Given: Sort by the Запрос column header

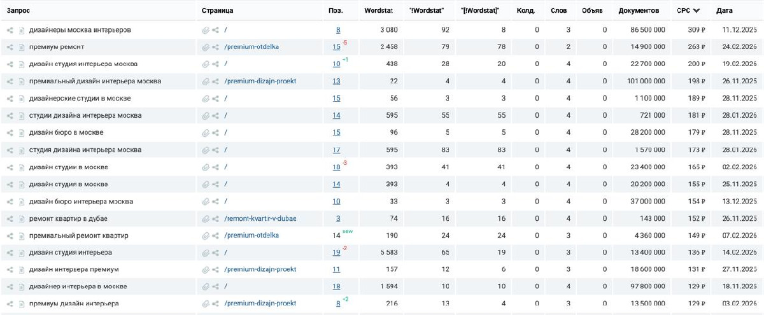Looking at the screenshot, I should 18,11.
